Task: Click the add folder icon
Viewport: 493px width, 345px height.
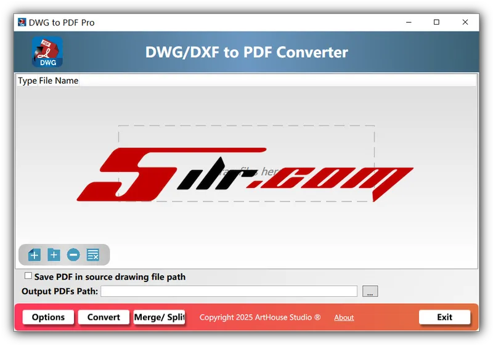Action: coord(54,254)
